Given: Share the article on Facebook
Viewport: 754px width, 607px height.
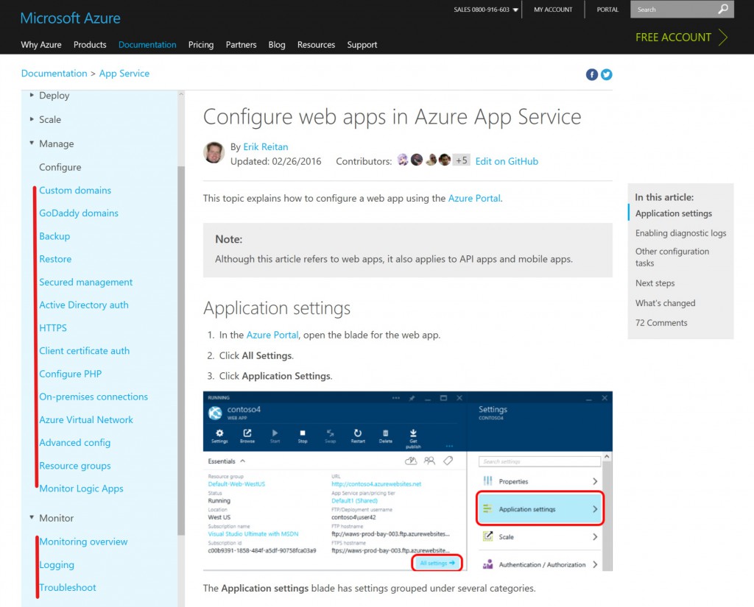Looking at the screenshot, I should [591, 74].
